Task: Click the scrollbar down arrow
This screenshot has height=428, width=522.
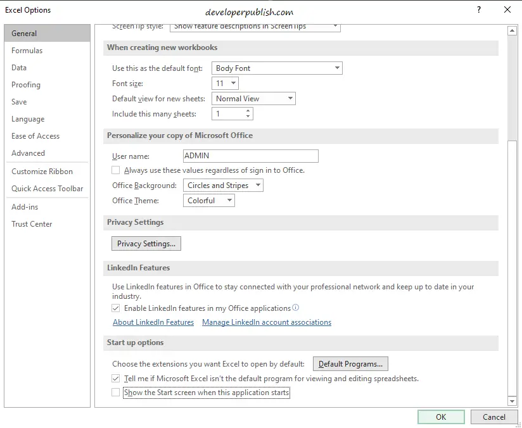Action: point(512,401)
